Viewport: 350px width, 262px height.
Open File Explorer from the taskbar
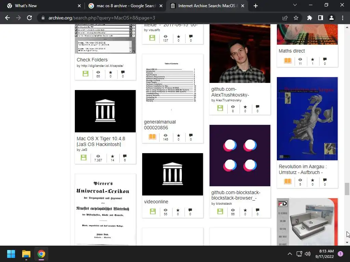[x=26, y=254]
